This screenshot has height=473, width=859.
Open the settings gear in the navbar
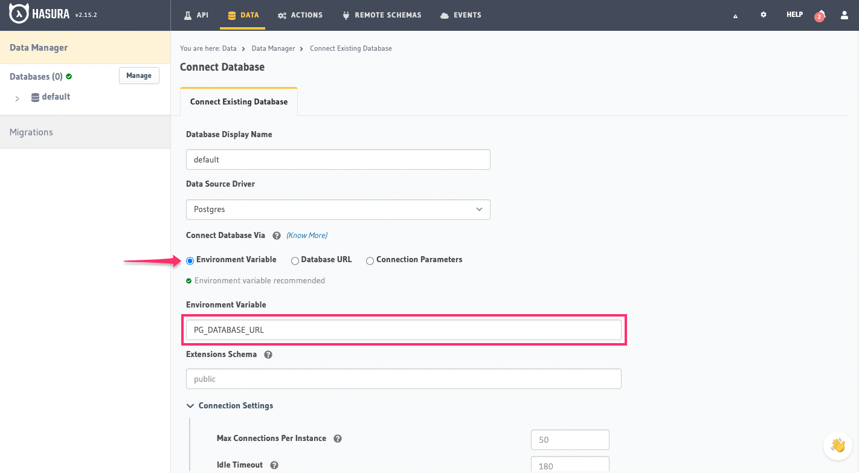pyautogui.click(x=764, y=14)
